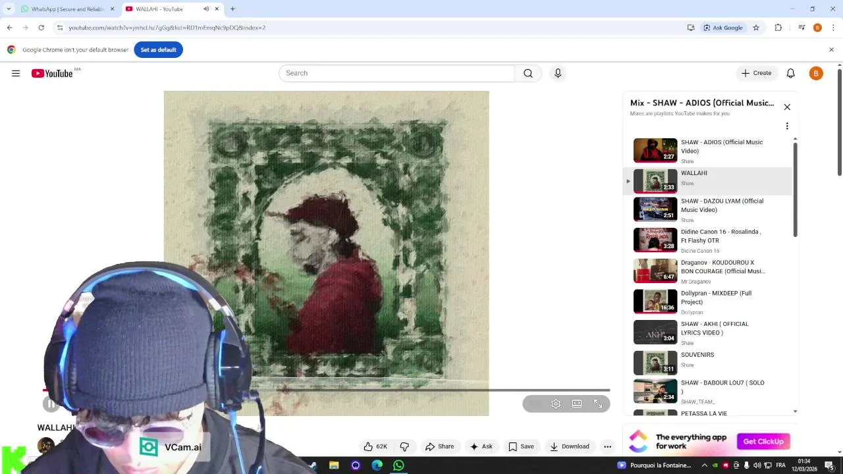The width and height of the screenshot is (843, 474).
Task: Close the Mix playlist panel
Action: (x=787, y=107)
